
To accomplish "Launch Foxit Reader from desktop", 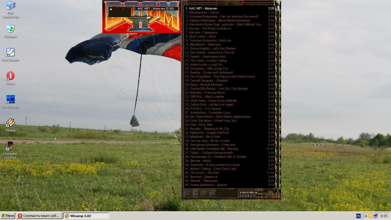I will pyautogui.click(x=10, y=55).
